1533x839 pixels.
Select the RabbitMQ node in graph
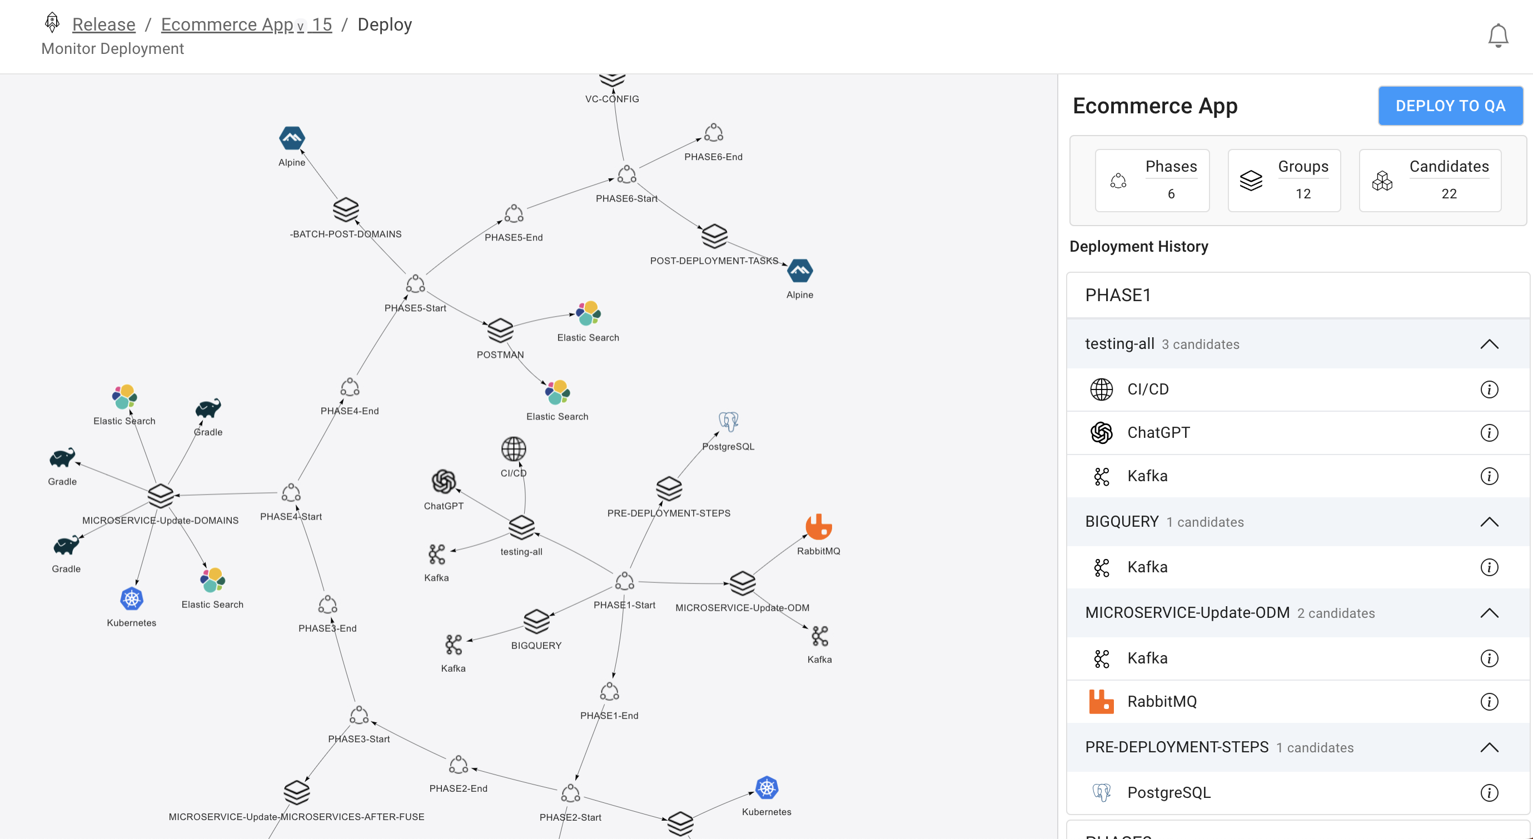[818, 527]
